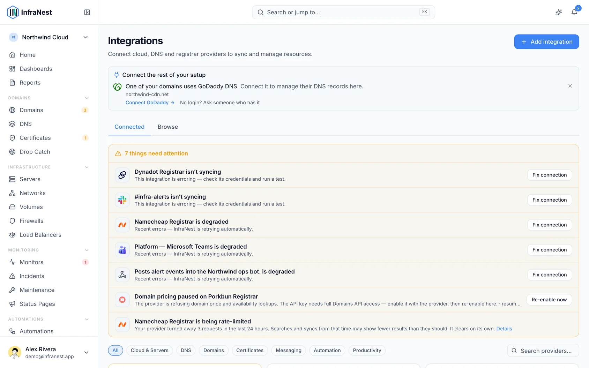Fix connection for Platform — Microsoft Teams
589x368 pixels.
click(x=550, y=250)
